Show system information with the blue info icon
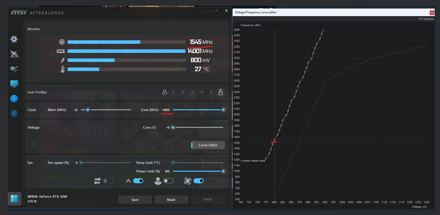Screen dimensions: 440x215 point(14,98)
